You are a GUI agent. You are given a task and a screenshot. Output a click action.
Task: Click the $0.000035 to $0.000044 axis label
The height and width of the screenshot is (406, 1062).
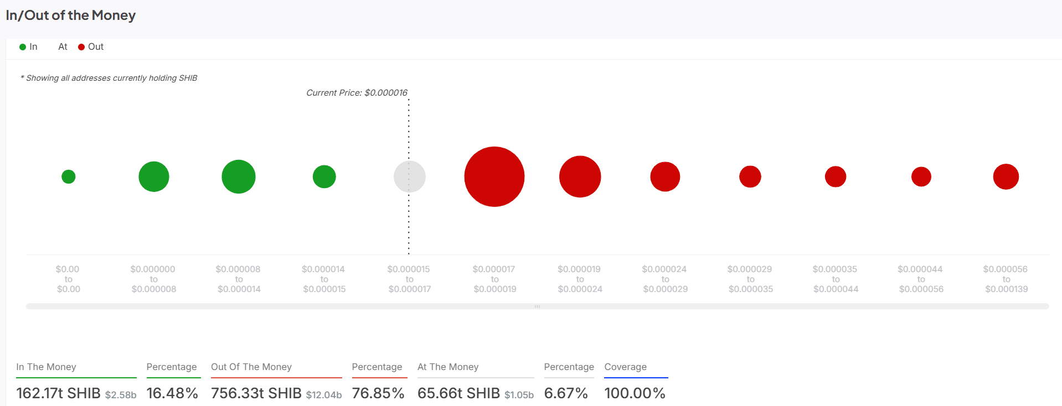[835, 279]
